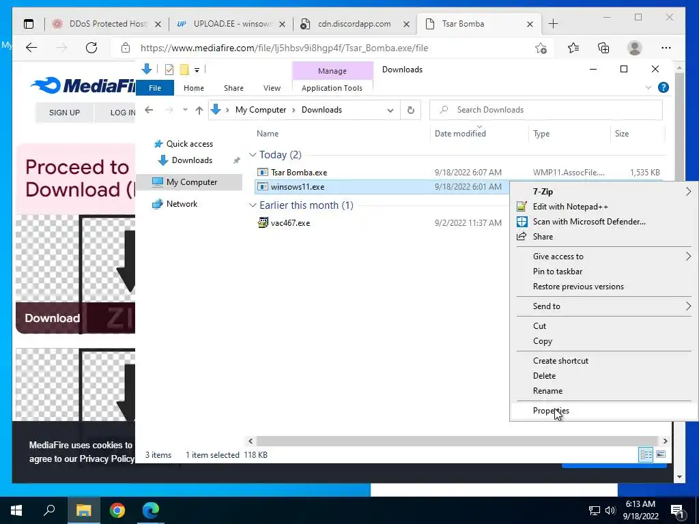Viewport: 699px width, 524px height.
Task: Click MediaFire SIGN UP button
Action: pyautogui.click(x=64, y=113)
